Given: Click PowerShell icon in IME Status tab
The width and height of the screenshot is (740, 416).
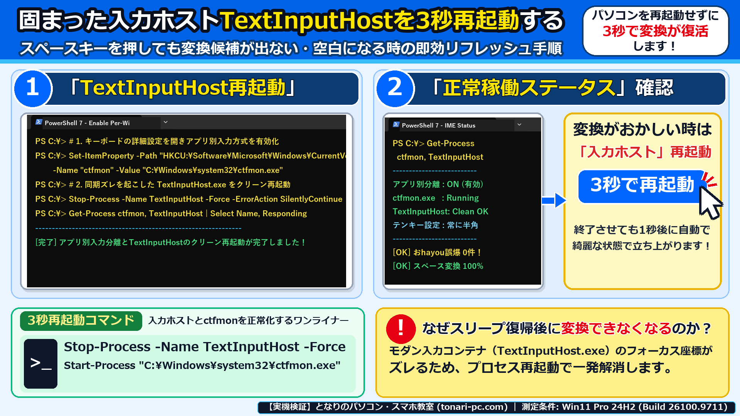Looking at the screenshot, I should (396, 124).
